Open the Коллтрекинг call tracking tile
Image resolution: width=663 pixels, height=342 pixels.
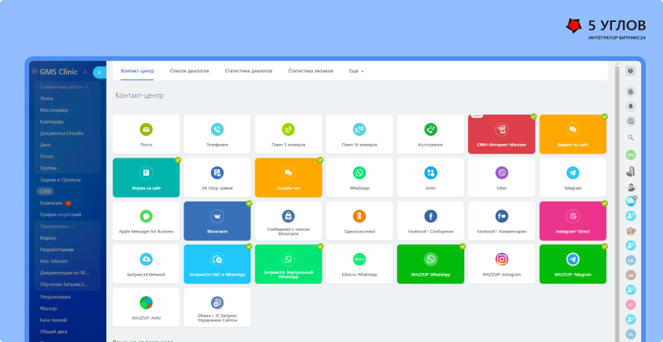pyautogui.click(x=430, y=134)
